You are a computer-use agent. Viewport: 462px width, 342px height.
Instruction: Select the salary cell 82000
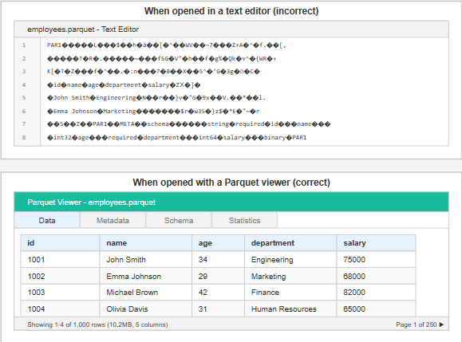[x=377, y=293]
